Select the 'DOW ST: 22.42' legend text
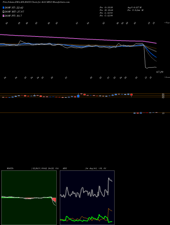This screenshot has height=225, width=170. [14, 7]
